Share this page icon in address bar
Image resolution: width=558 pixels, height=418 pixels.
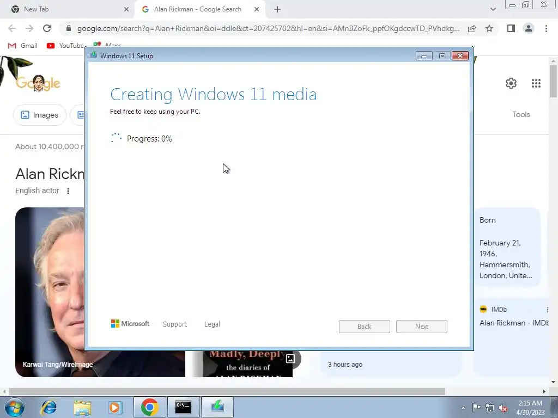(x=472, y=28)
